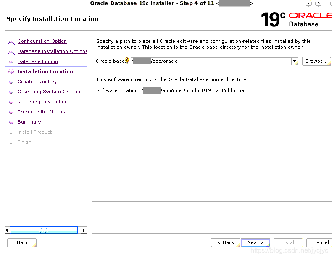The width and height of the screenshot is (332, 258).
Task: Click the Back button
Action: click(x=226, y=242)
